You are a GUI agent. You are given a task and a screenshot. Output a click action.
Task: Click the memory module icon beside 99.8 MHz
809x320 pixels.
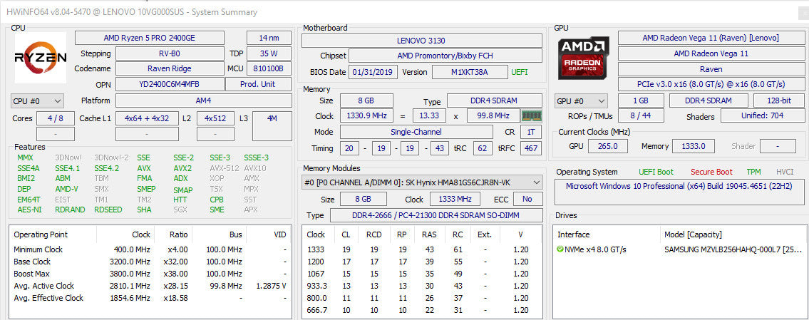point(531,116)
